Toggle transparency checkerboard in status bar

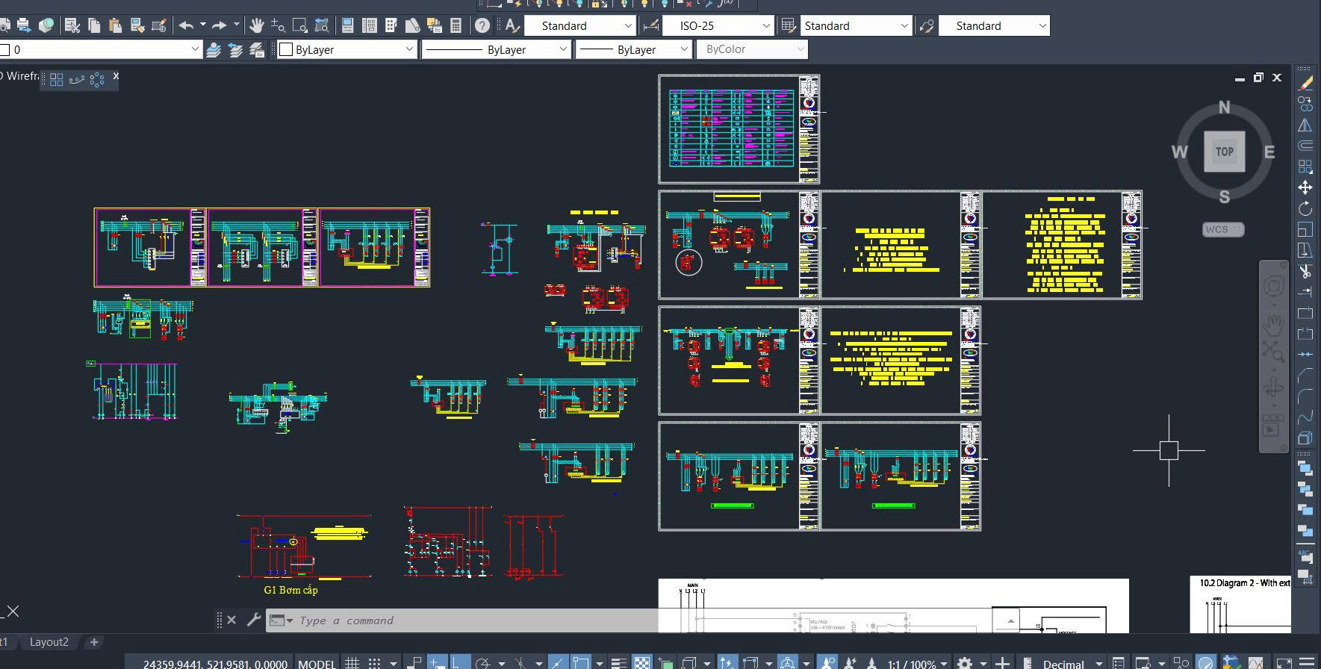click(x=641, y=663)
